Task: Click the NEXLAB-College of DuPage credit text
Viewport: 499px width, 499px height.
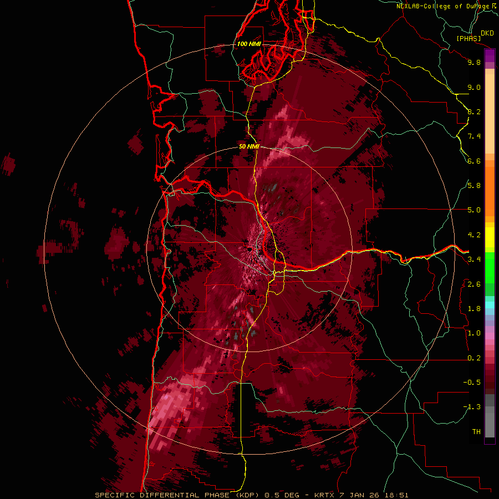Action: [x=446, y=6]
